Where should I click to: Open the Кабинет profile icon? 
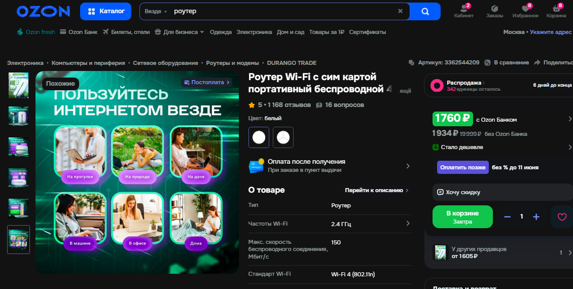(x=464, y=11)
